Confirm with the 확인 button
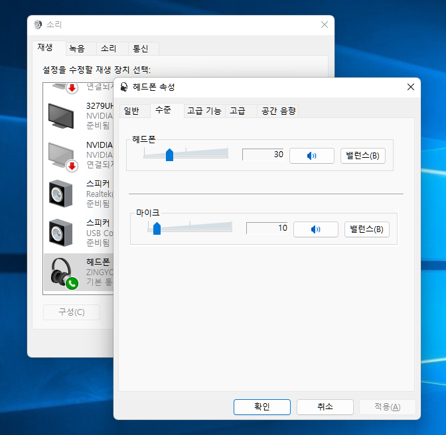This screenshot has height=435, width=446. coord(262,407)
